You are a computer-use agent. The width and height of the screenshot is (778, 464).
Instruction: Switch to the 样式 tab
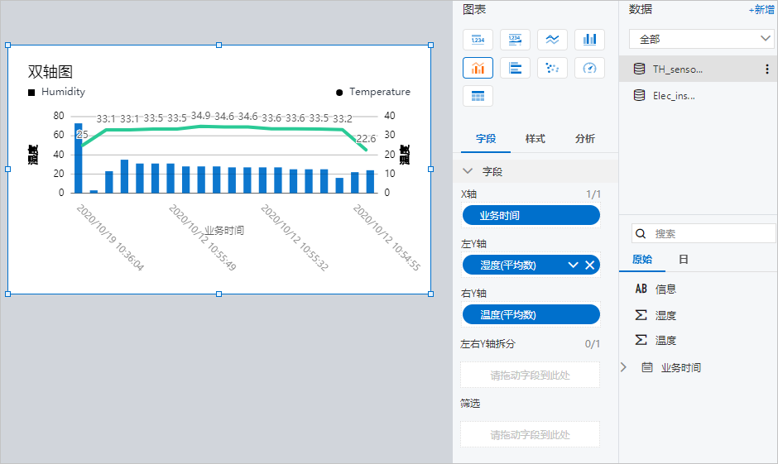535,139
